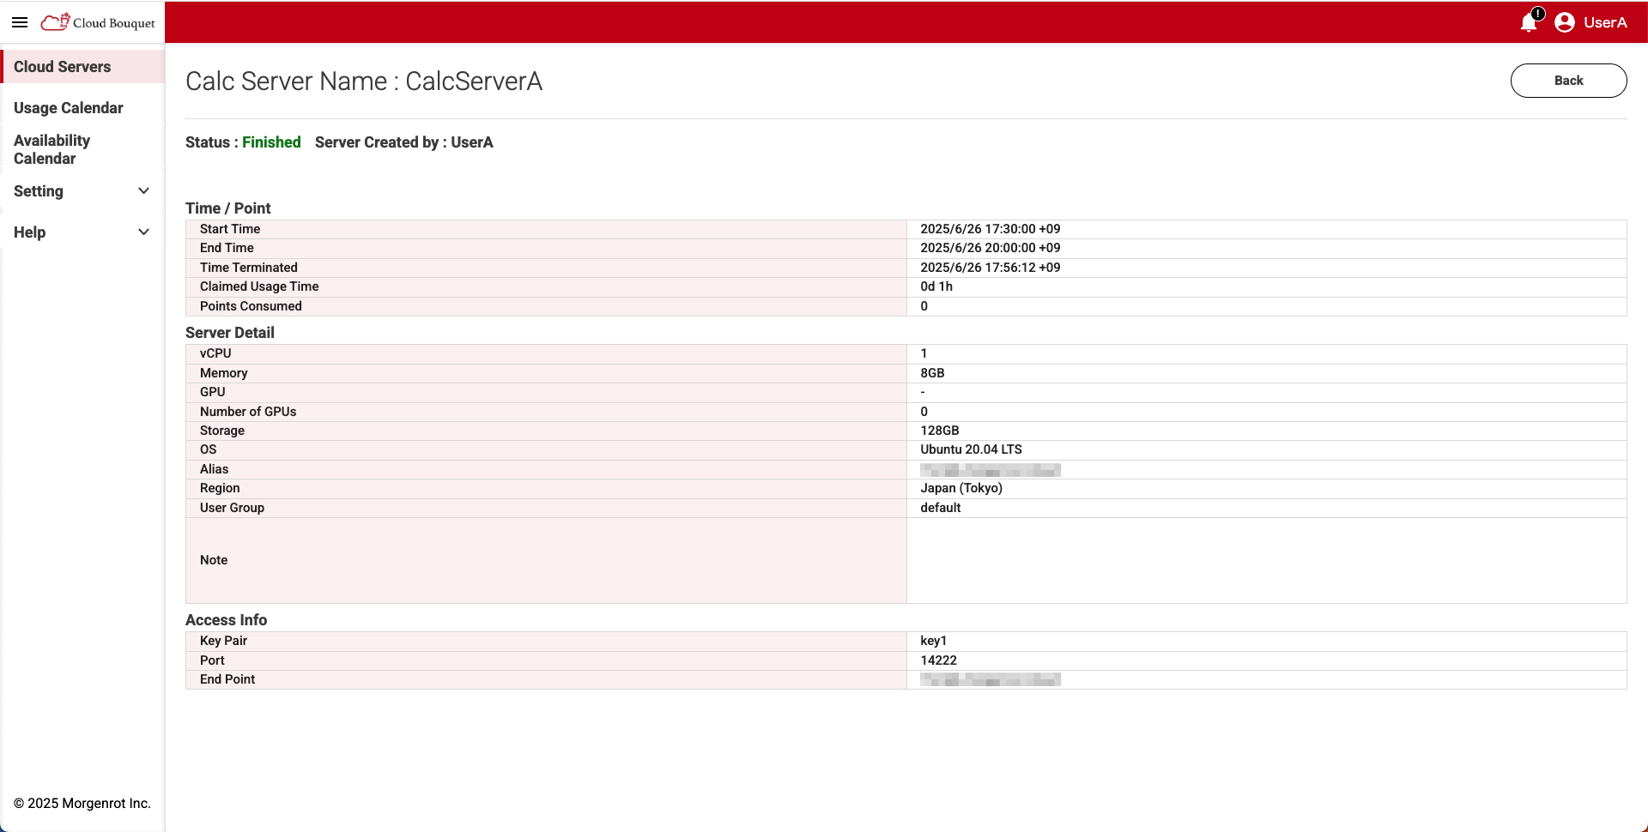Click the UserA account avatar icon
Screen dimensions: 1648x832
(1564, 22)
